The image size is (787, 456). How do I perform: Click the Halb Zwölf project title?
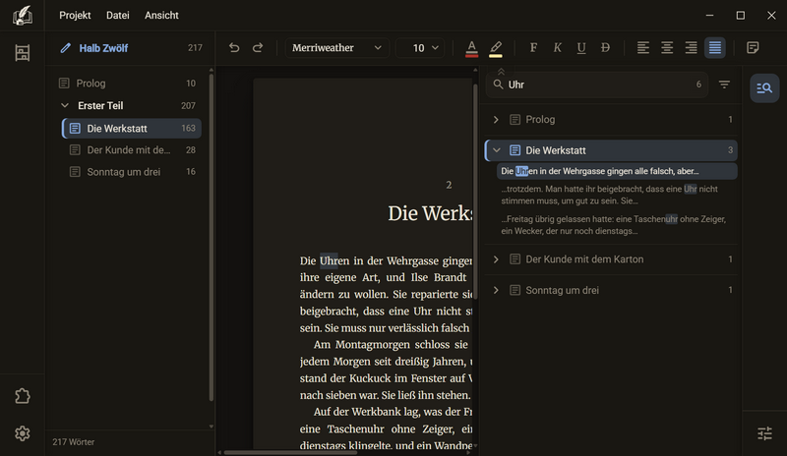[x=103, y=48]
